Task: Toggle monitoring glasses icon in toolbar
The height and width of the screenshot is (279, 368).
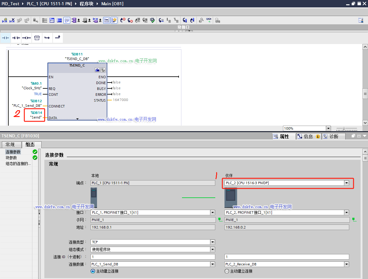Action: point(209,20)
